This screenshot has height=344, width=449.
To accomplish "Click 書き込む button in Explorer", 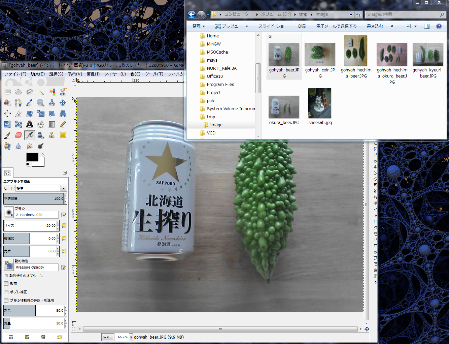I will click(375, 26).
